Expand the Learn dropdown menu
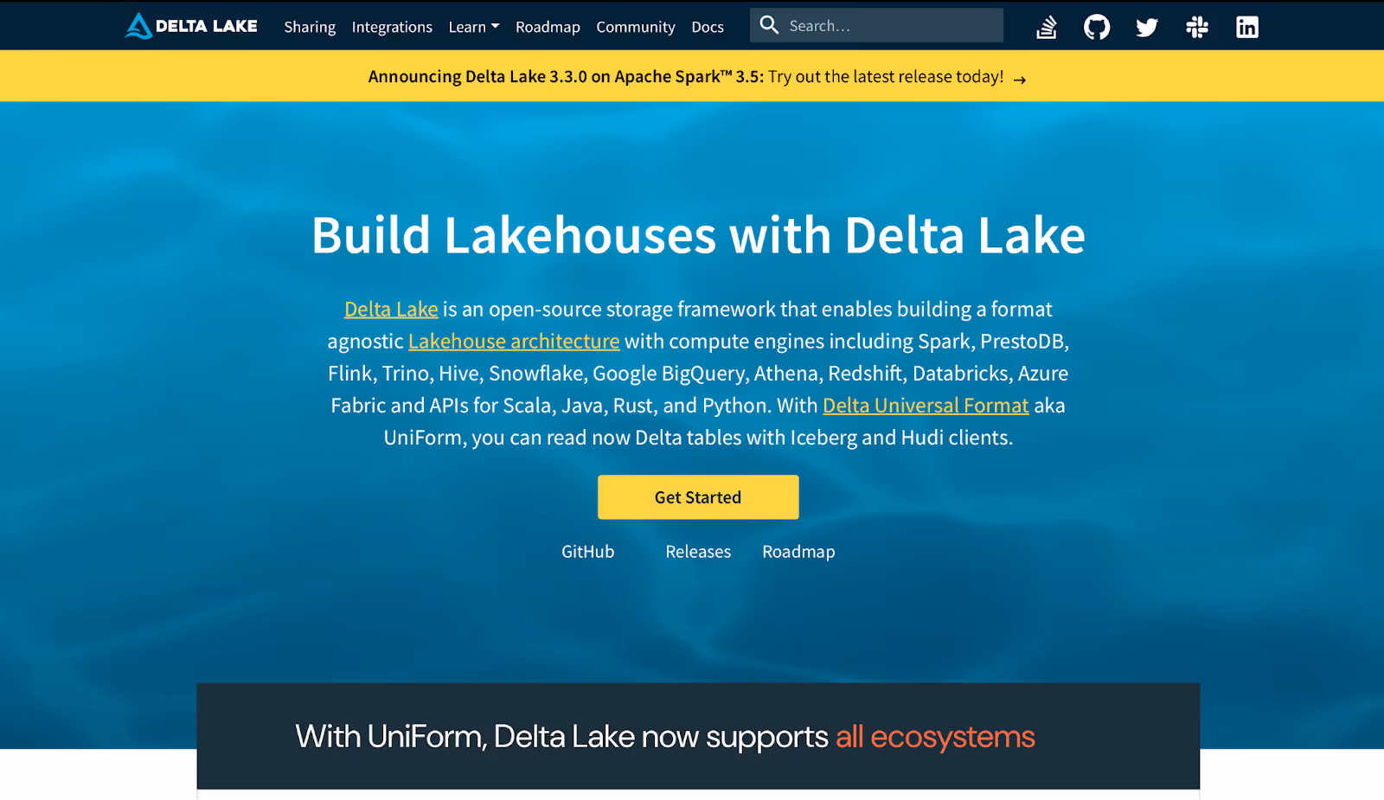This screenshot has height=800, width=1384. 473,26
